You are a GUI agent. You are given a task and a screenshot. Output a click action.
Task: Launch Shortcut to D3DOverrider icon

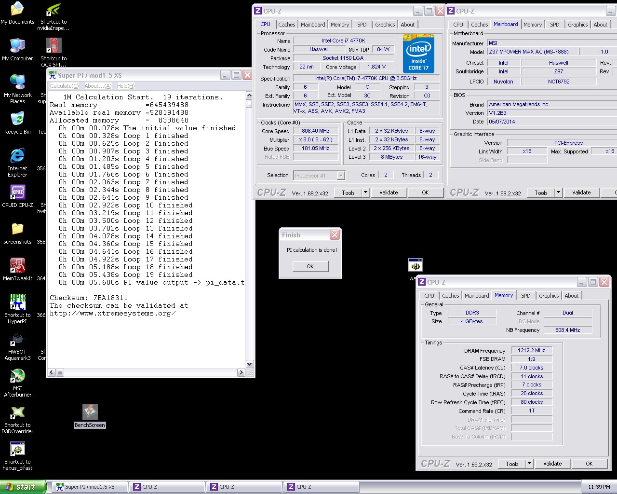pos(17,419)
